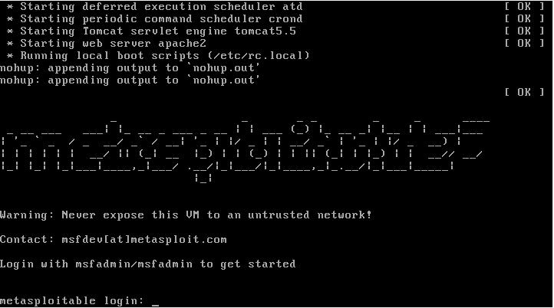Viewport: 554px width, 308px height.
Task: Click the asterisk bullet before the Tomcat line
Action: point(10,31)
